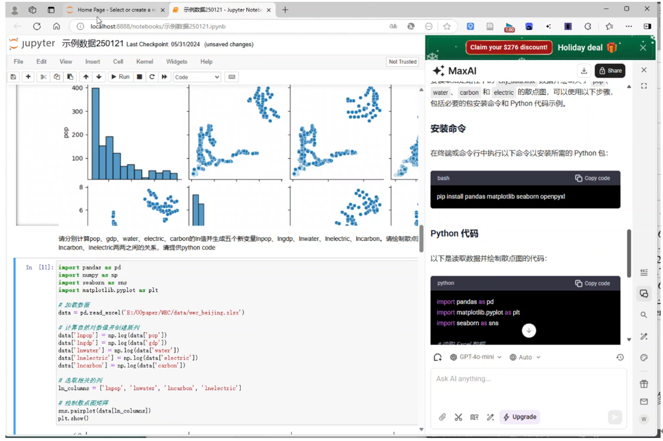Copy code of the python block

click(x=592, y=284)
